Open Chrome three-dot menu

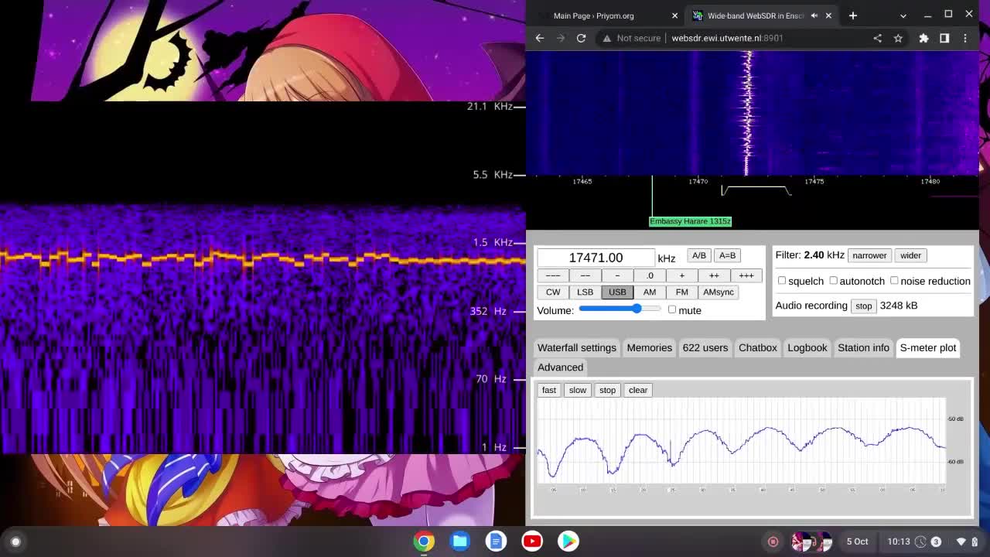(x=965, y=38)
